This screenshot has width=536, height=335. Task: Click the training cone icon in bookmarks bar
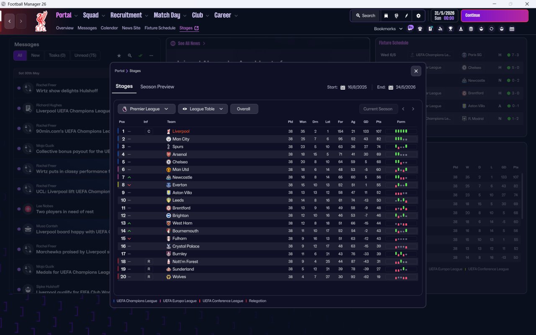(461, 29)
